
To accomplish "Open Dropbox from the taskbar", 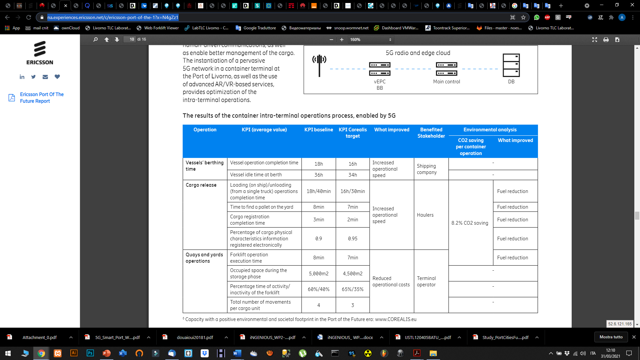I will coord(205,353).
